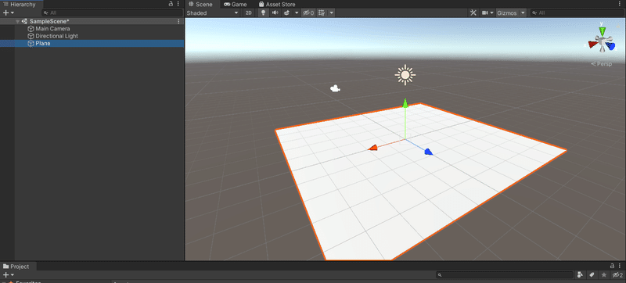Viewport: 626px width, 283px height.
Task: Open the scene tools wrench icon
Action: pyautogui.click(x=473, y=13)
